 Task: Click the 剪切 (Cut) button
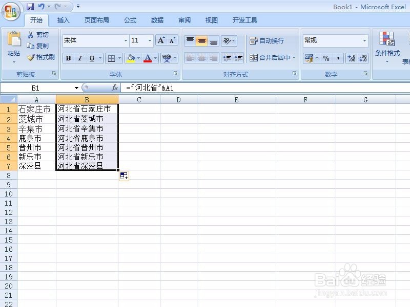(x=37, y=34)
